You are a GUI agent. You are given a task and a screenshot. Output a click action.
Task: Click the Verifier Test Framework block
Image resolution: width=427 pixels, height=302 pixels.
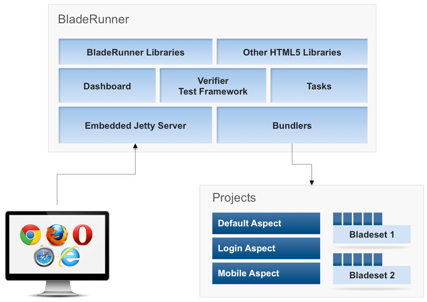(213, 86)
